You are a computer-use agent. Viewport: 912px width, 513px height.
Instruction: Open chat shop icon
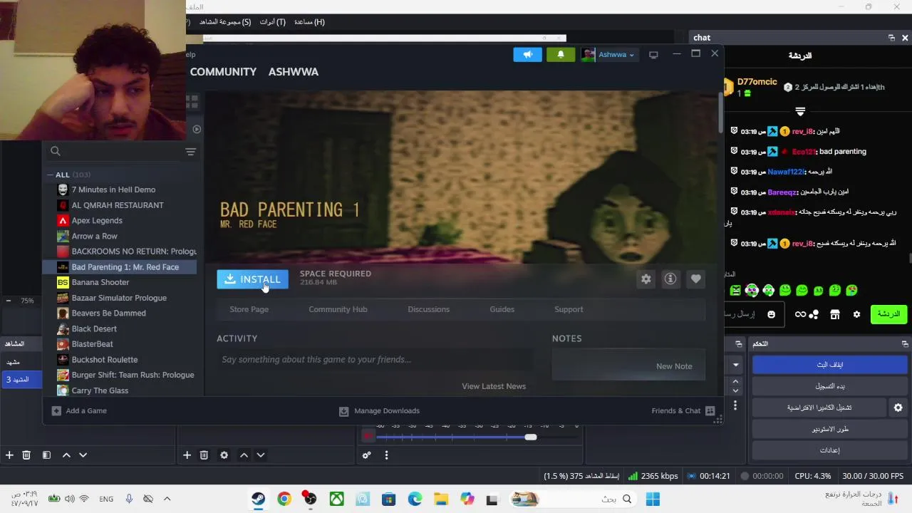[835, 314]
